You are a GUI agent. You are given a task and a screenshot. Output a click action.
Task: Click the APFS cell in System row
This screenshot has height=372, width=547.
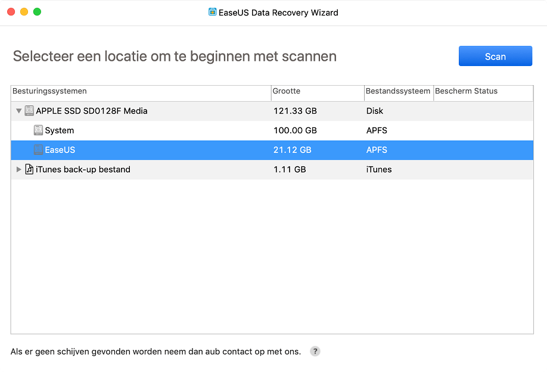pos(377,130)
